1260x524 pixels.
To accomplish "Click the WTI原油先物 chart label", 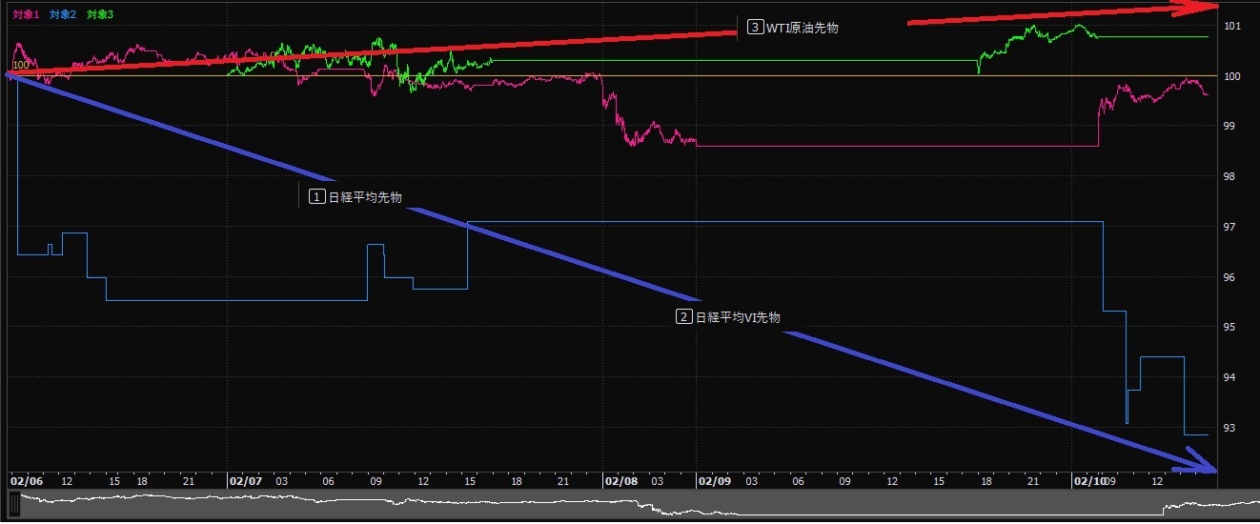I will point(803,29).
